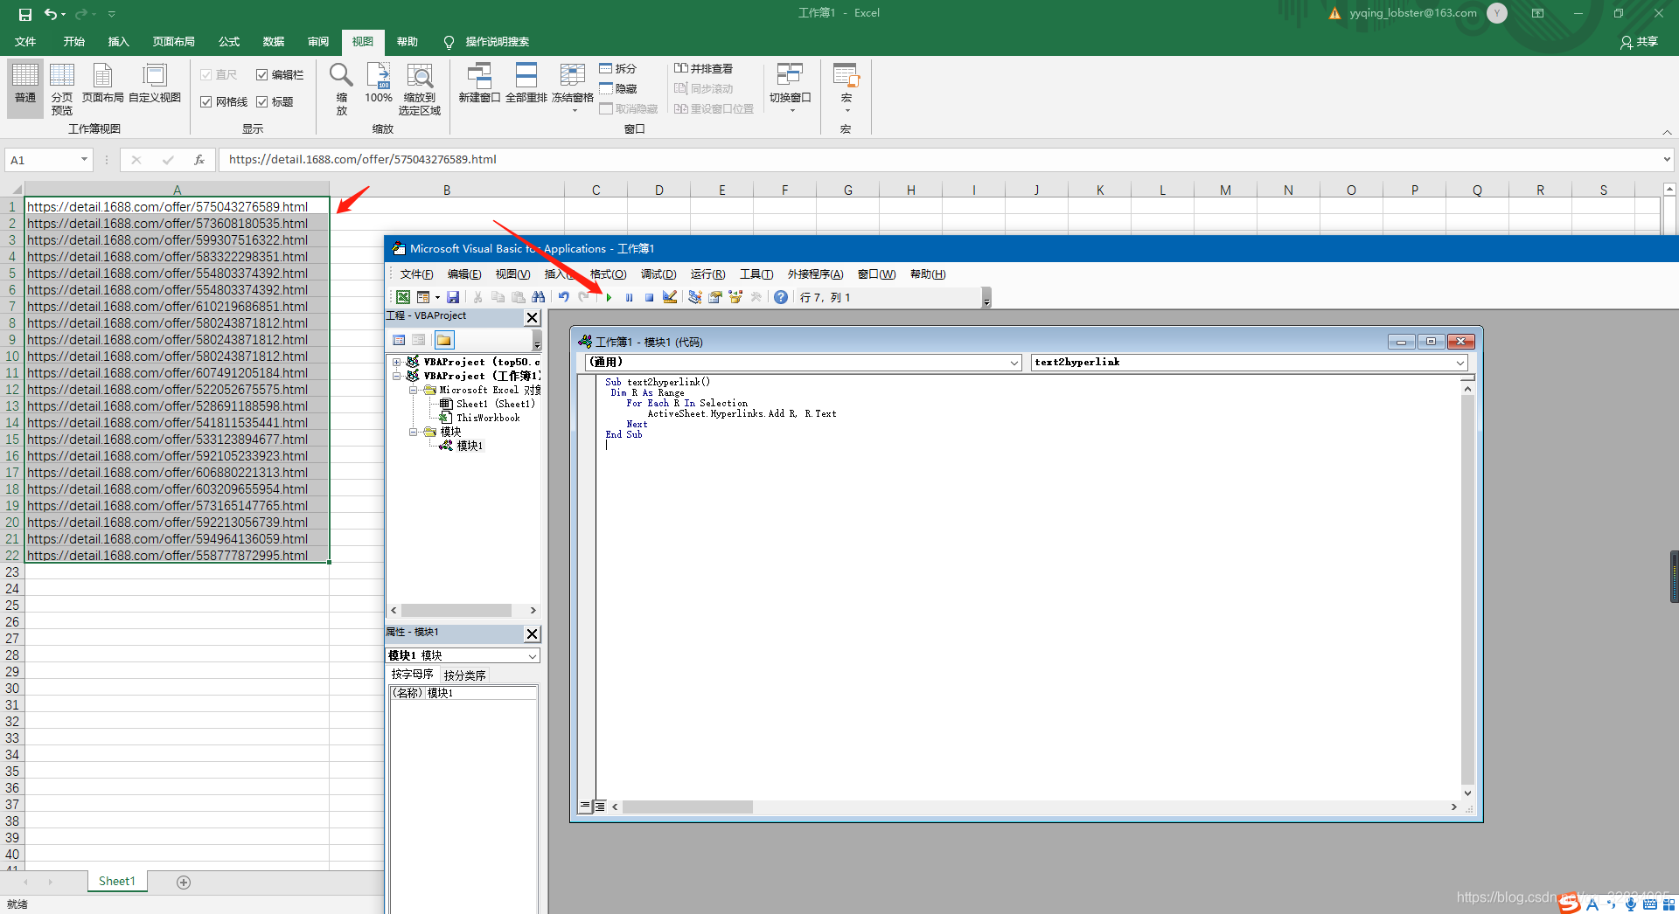Viewport: 1679px width, 914px height.
Task: Save the workbook from VBA toolbar
Action: pos(453,297)
